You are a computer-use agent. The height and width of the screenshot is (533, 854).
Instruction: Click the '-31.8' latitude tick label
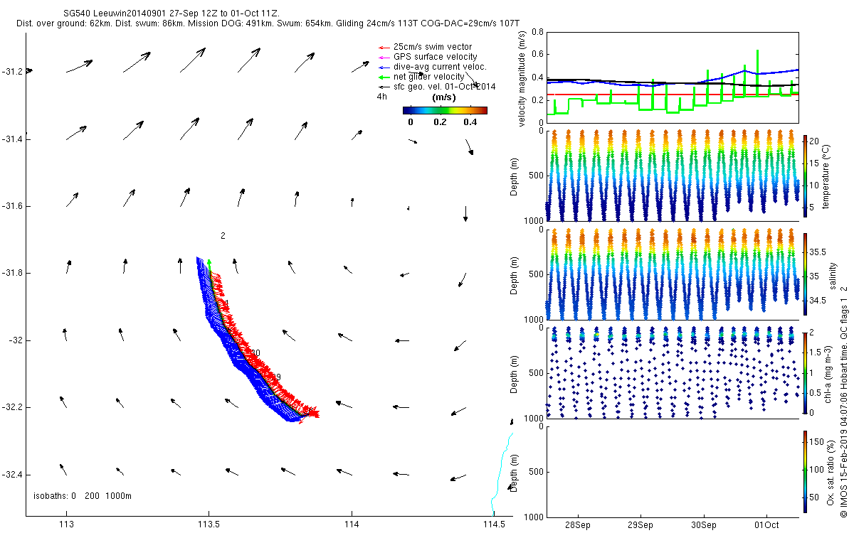(x=12, y=274)
